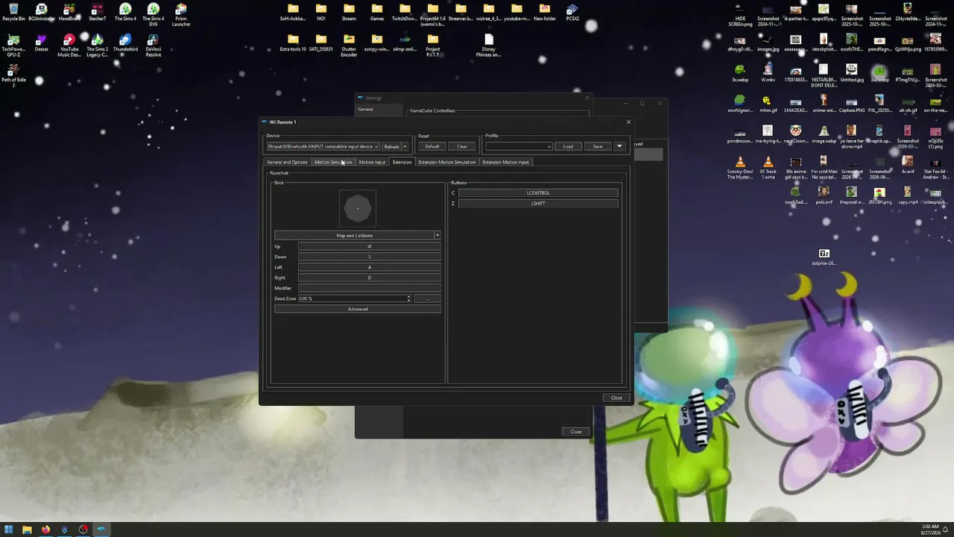Select the General tab in Settings window
This screenshot has height=537, width=954.
[x=379, y=109]
